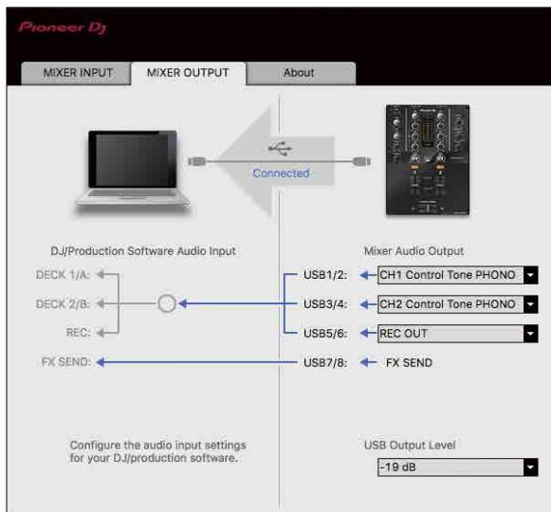Image resolution: width=551 pixels, height=512 pixels.
Task: Open the USB Output Level -19 dB dropdown
Action: pos(457,467)
